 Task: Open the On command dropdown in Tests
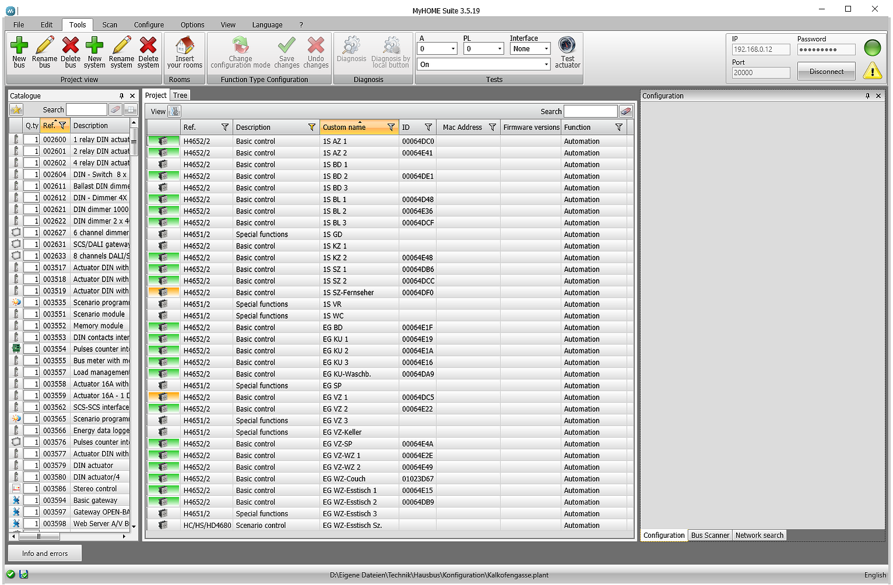pos(547,65)
